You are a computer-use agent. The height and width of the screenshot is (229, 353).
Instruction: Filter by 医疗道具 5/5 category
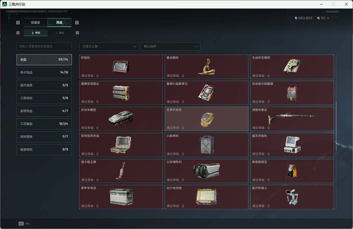44,85
